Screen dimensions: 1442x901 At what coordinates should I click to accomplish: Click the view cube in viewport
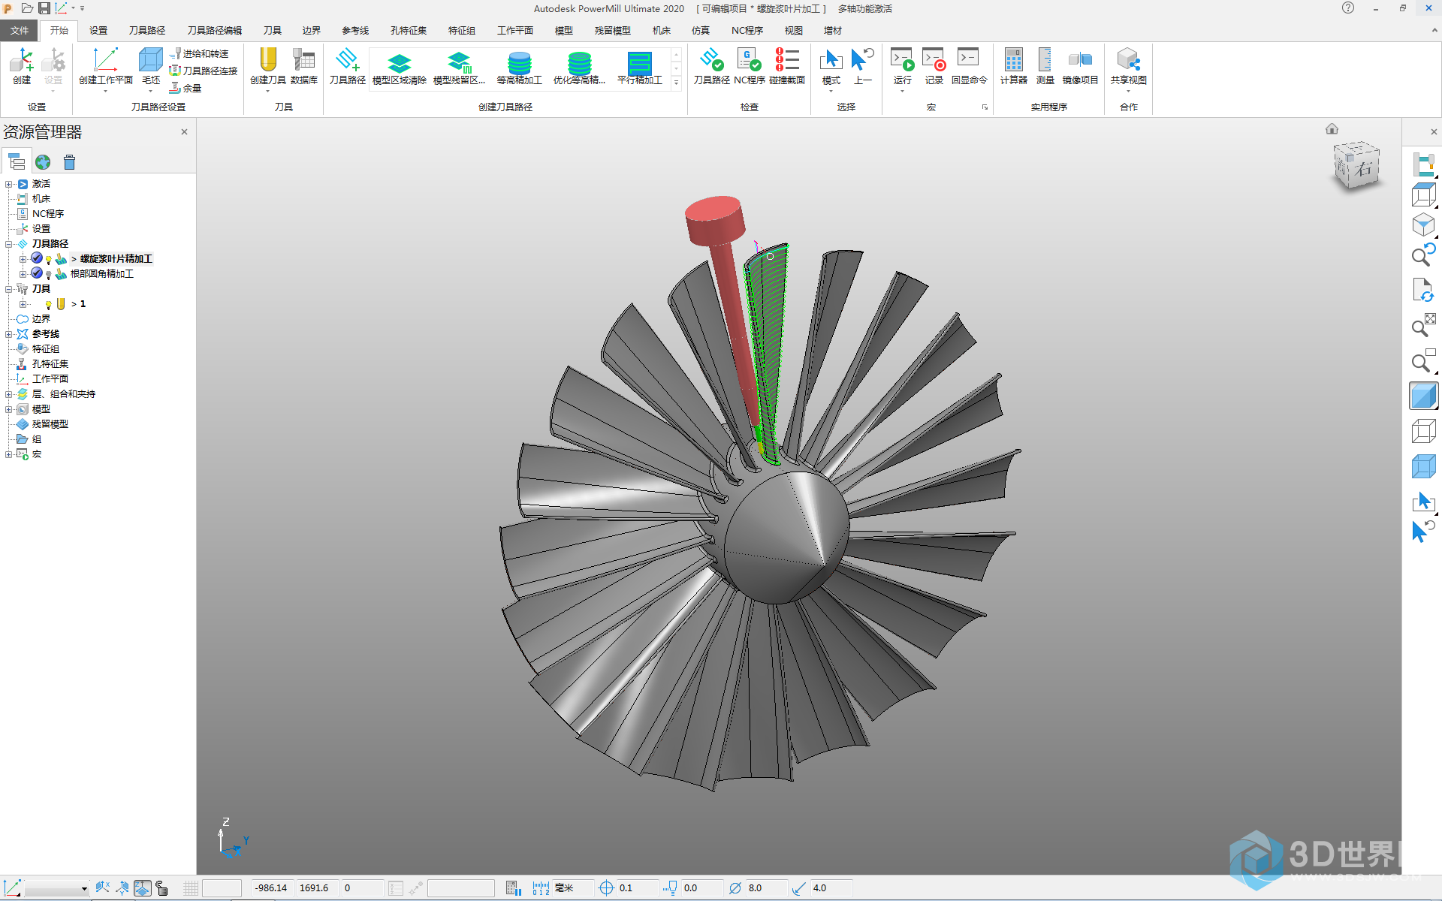(x=1356, y=166)
